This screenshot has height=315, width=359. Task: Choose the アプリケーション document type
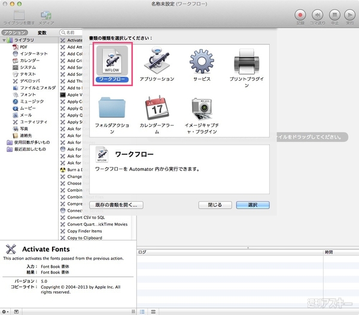point(157,60)
